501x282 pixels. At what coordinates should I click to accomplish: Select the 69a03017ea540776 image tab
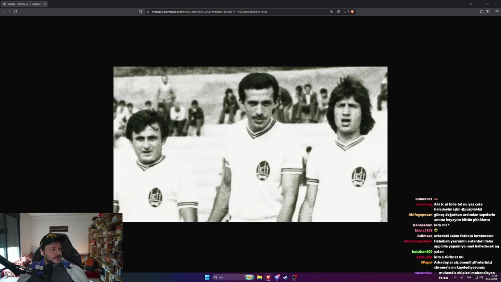click(x=24, y=4)
